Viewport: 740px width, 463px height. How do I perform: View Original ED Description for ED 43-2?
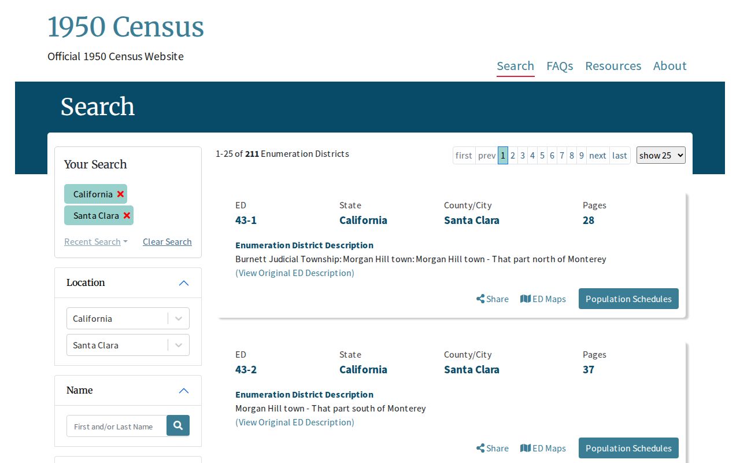[295, 422]
